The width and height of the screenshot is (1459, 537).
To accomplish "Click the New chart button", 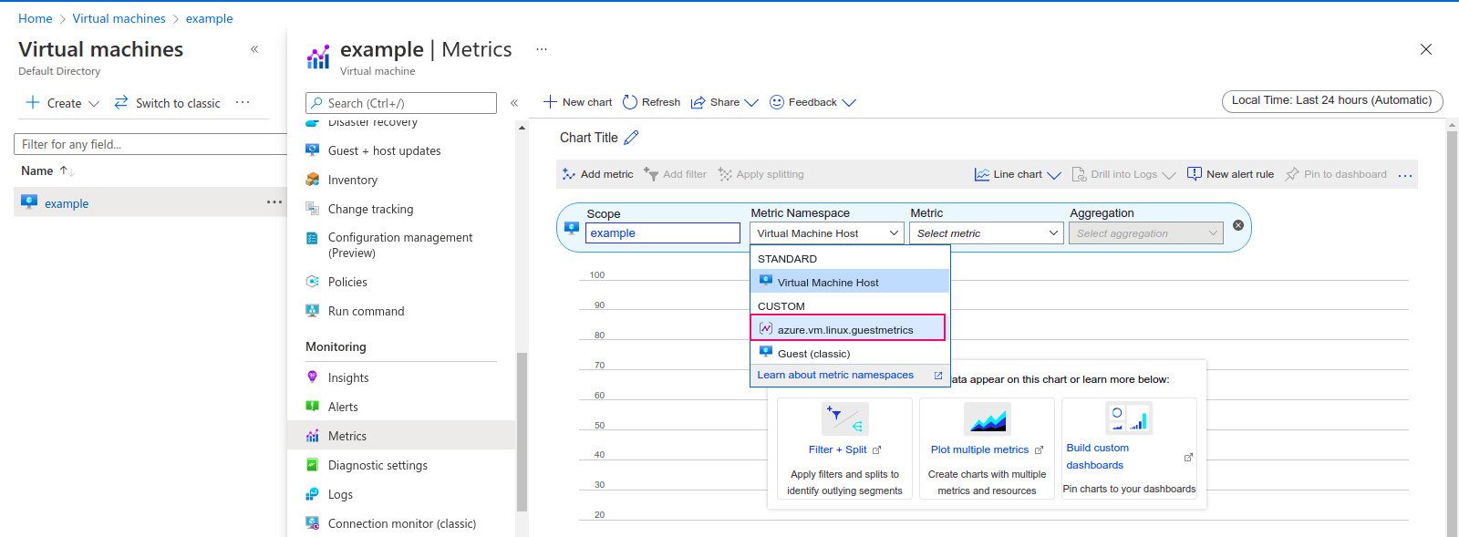I will (x=577, y=102).
